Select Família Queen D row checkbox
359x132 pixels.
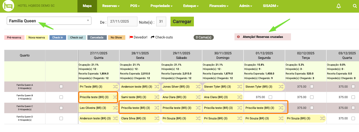[61, 118]
